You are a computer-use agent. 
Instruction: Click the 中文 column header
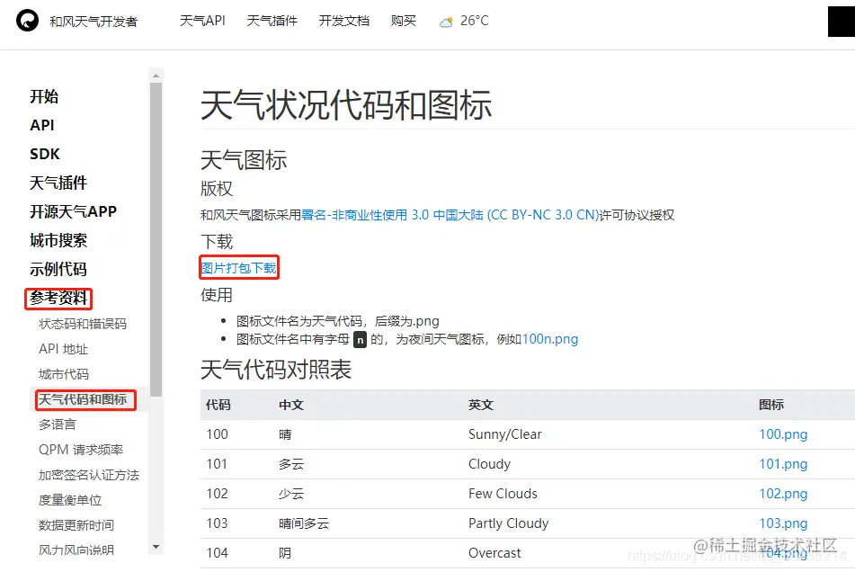click(291, 405)
